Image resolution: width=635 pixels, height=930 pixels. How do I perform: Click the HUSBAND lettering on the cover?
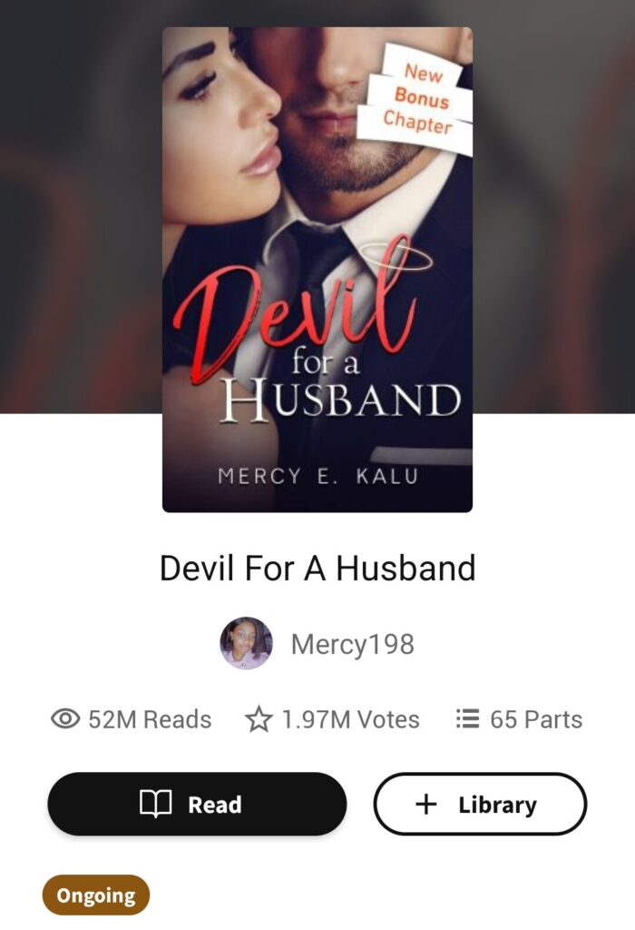coord(340,401)
